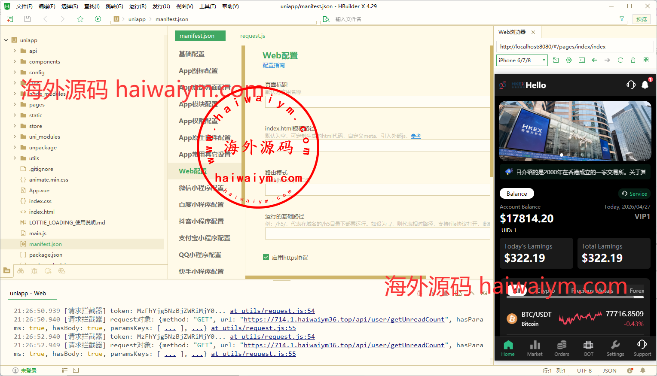Switch to the request.js tab

tap(253, 36)
